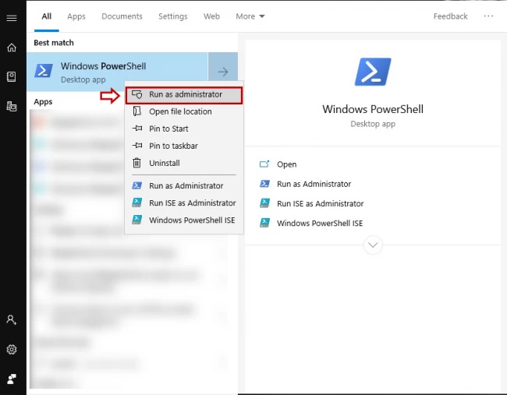This screenshot has height=395, width=507.
Task: Click the large PowerShell icon in details pane
Action: (373, 72)
